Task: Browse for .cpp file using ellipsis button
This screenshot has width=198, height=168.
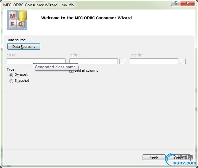Action: click(183, 61)
